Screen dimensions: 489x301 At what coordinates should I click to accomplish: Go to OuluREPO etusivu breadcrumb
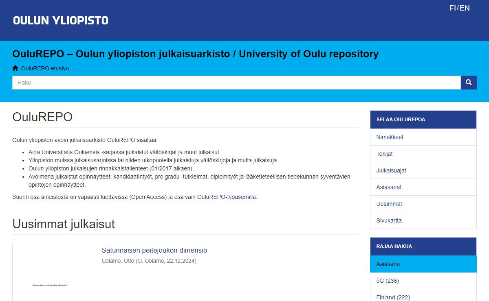[45, 68]
